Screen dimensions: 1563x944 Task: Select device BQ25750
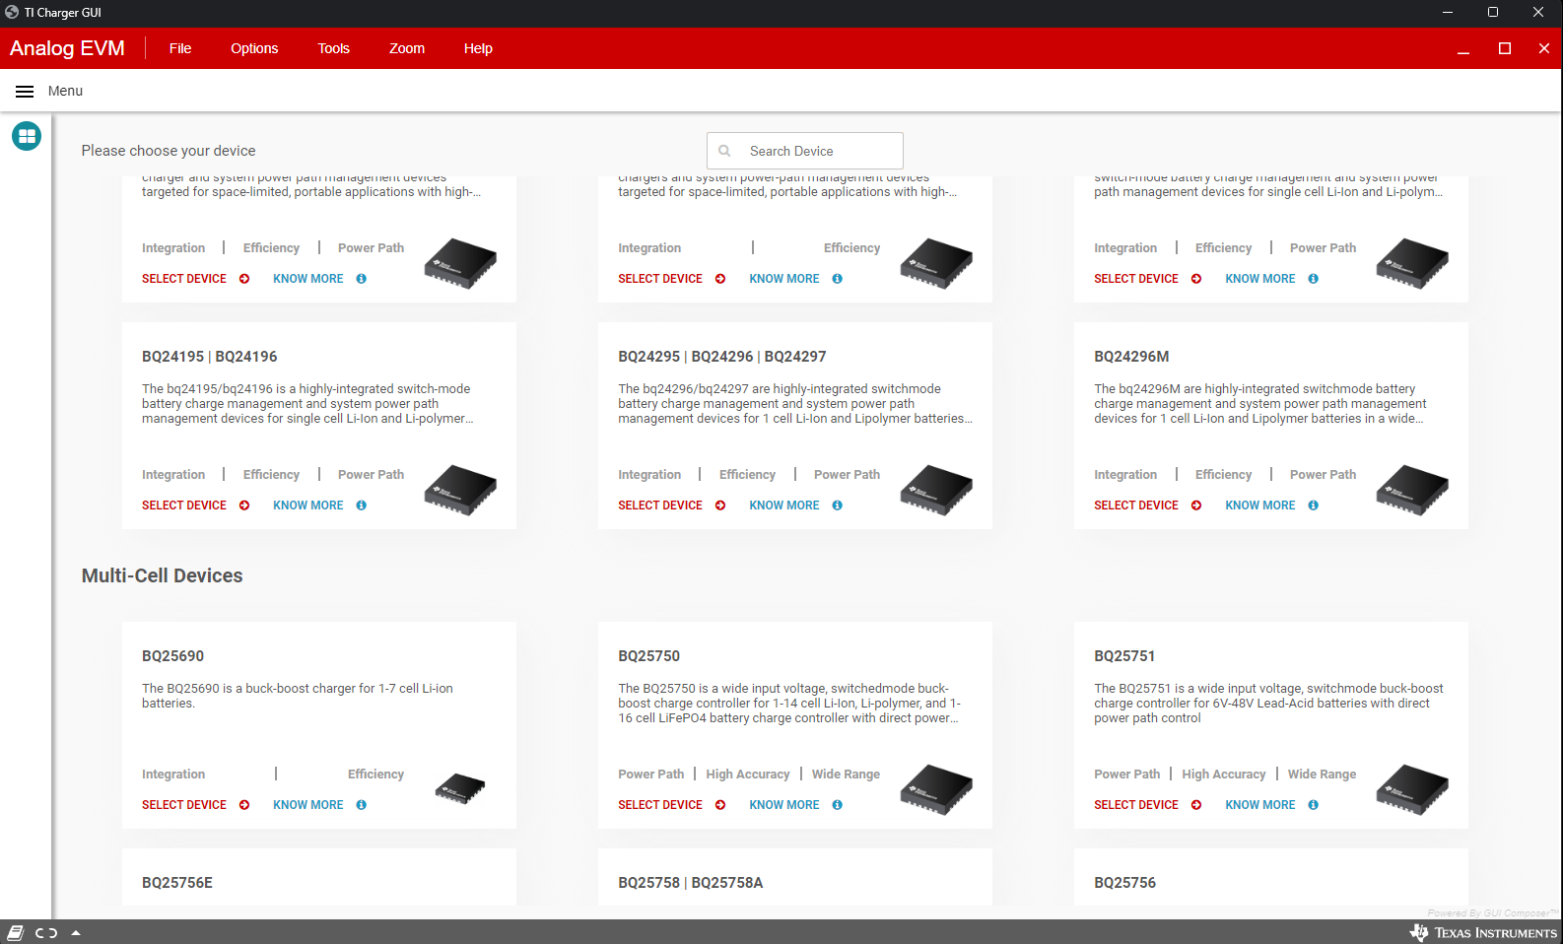[x=660, y=805]
